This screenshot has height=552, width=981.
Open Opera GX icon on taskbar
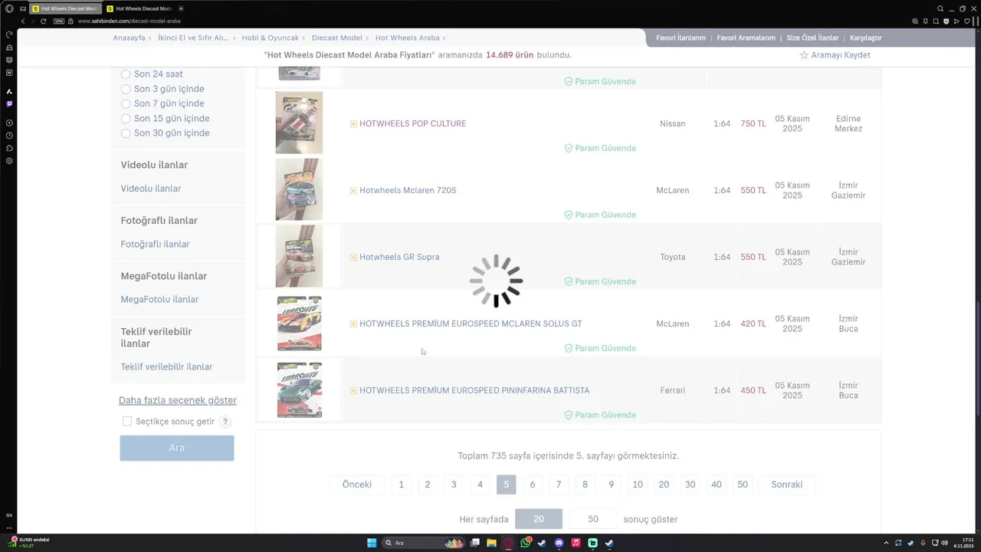[x=508, y=543]
